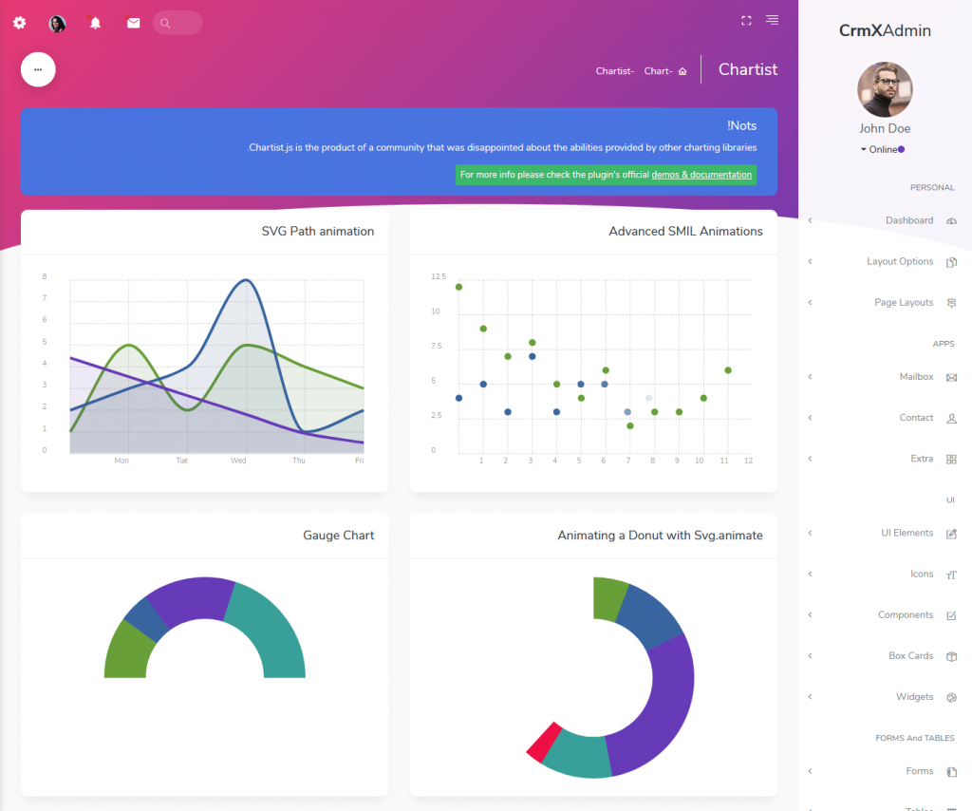Screen dimensions: 972x811
Task: Click the Layout Options copy icon
Action: point(951,262)
